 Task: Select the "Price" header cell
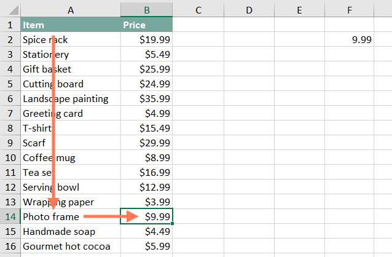point(134,25)
